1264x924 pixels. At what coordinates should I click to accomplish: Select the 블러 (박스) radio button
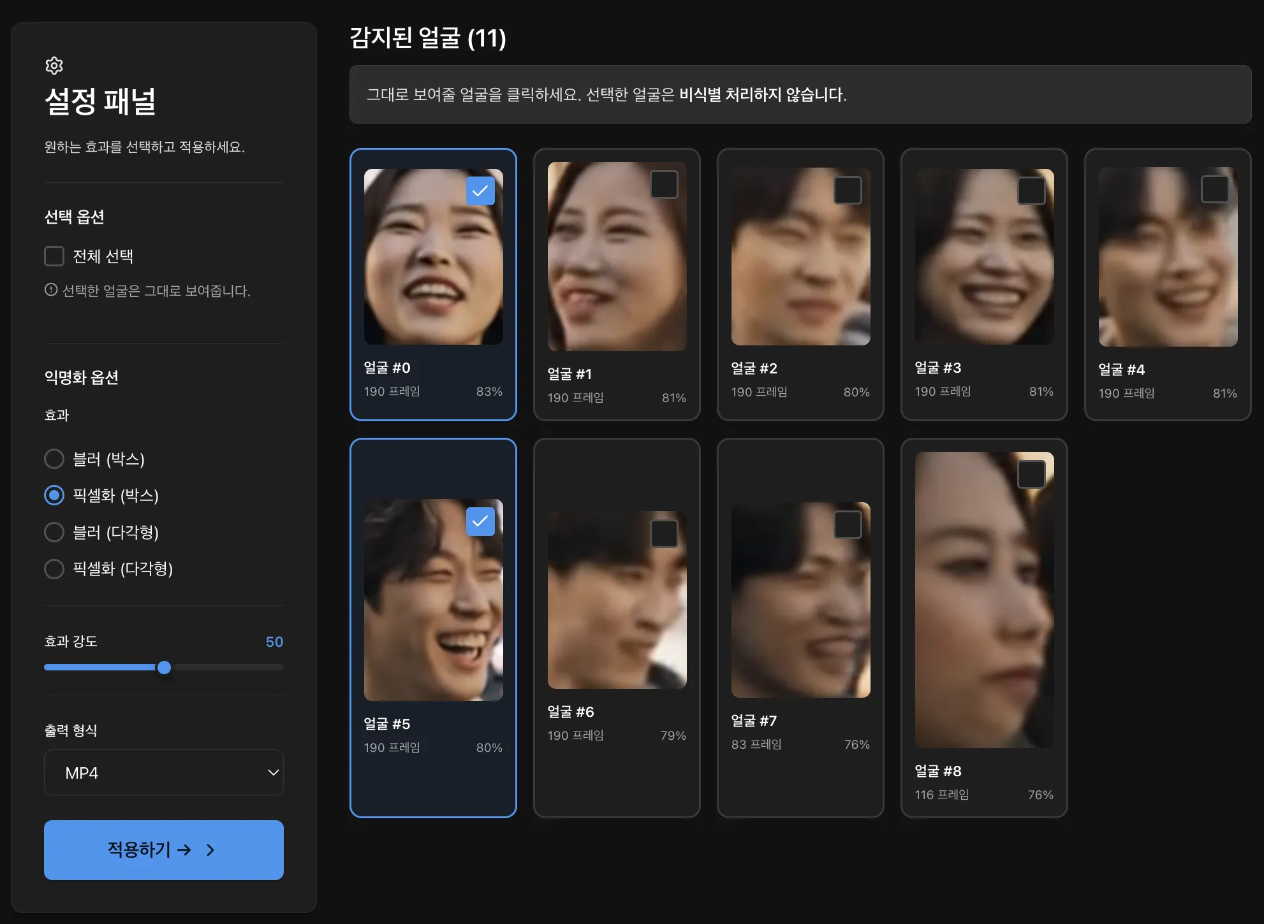tap(54, 459)
